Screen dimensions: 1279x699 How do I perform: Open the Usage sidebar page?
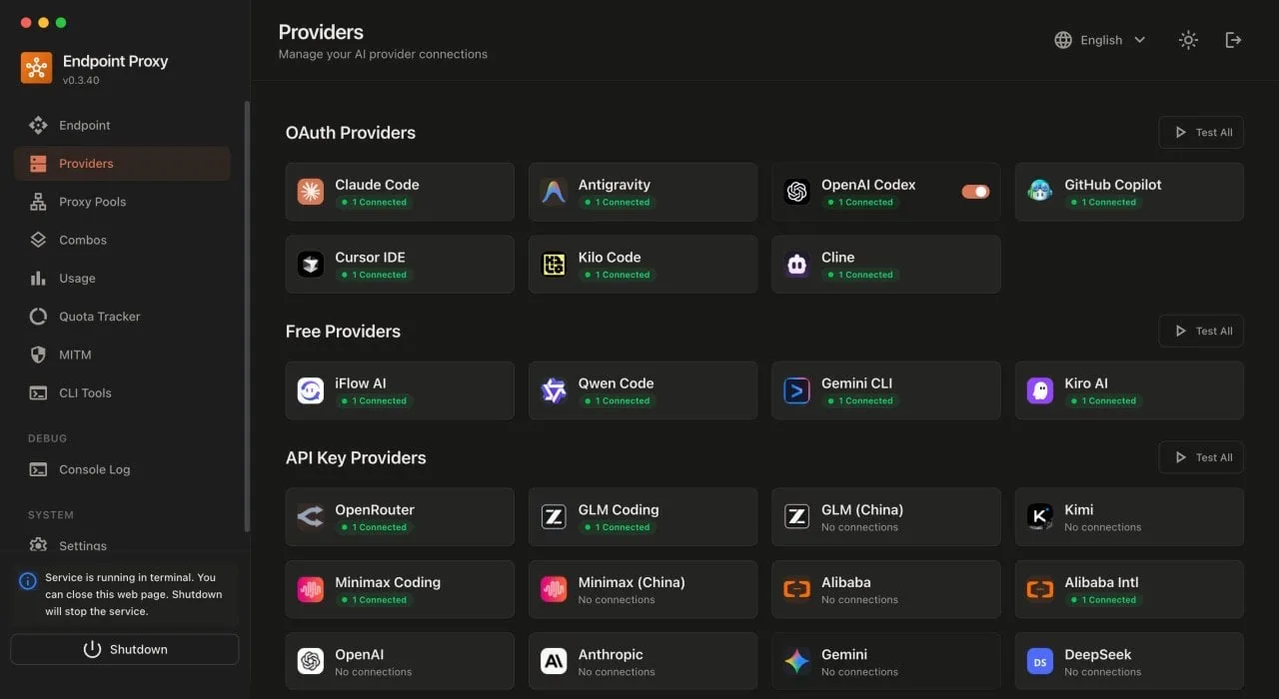click(x=122, y=279)
